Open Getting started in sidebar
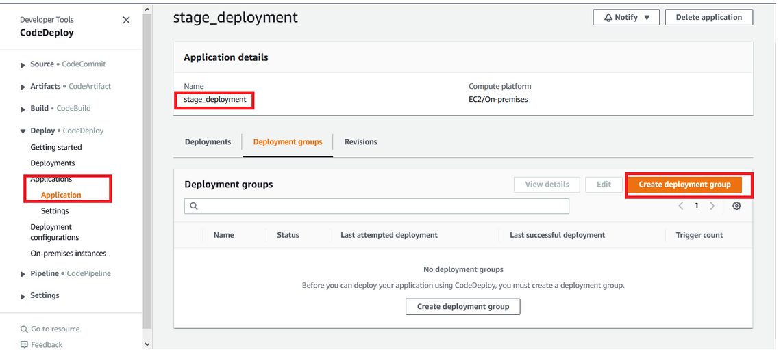781x354 pixels. (55, 147)
